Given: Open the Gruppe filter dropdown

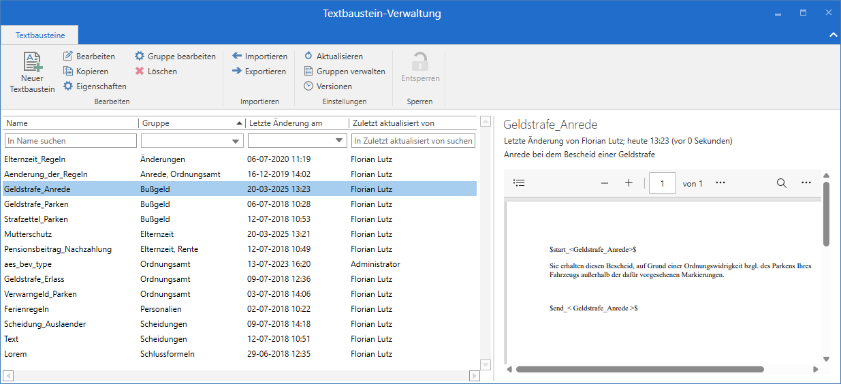Looking at the screenshot, I should click(236, 141).
